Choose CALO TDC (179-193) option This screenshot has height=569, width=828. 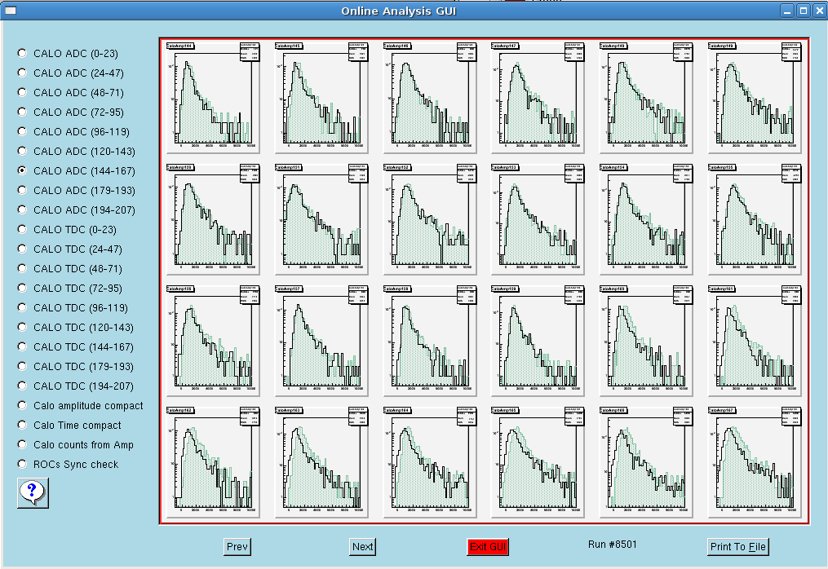tap(22, 365)
